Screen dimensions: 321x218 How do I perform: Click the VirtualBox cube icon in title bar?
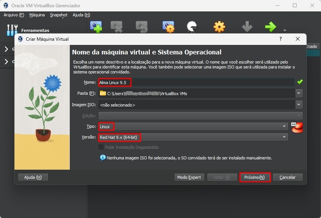(6, 5)
